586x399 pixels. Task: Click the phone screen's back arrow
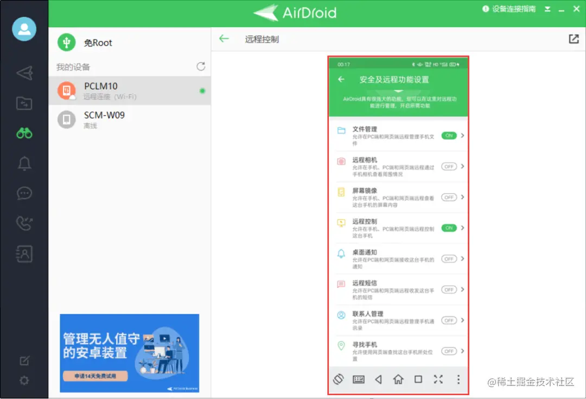(341, 79)
